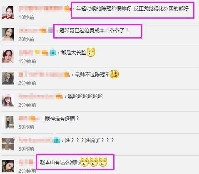The image size is (199, 174).
Task: Click the teal badge beside 都是大长脸 username
Action: tap(53, 53)
